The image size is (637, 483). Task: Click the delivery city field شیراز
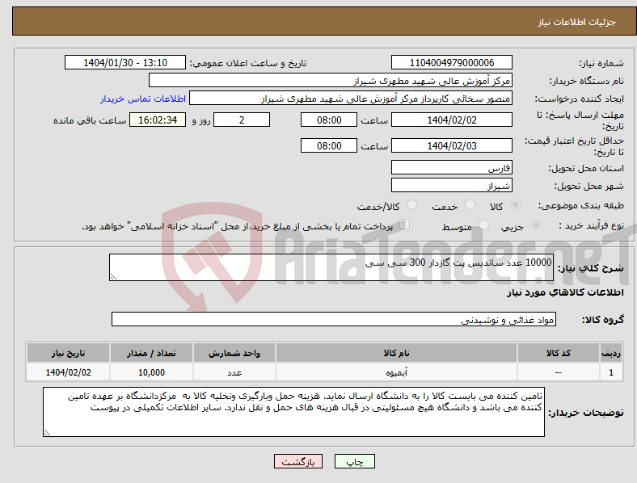pos(452,186)
